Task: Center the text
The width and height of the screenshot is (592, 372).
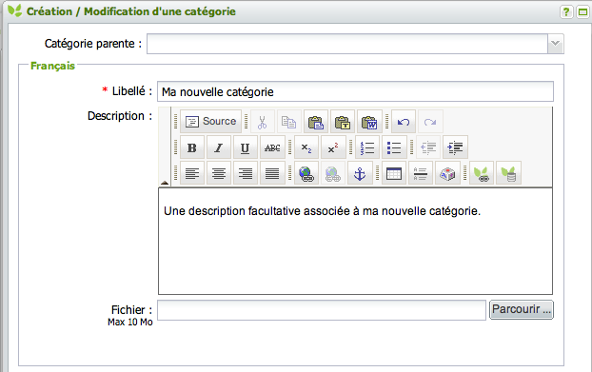Action: pyautogui.click(x=219, y=173)
